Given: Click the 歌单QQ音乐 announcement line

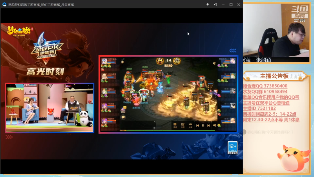Looking at the screenshot, I should point(271,97).
